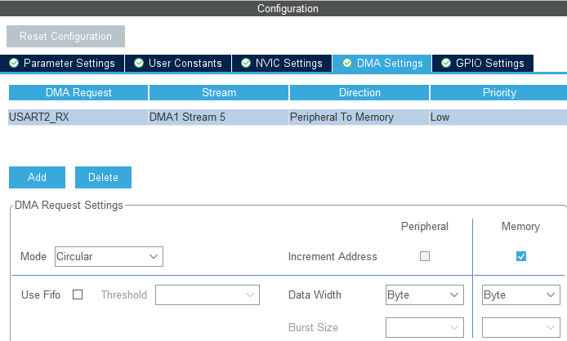Click the Priority column header
The image size is (567, 341).
[498, 92]
